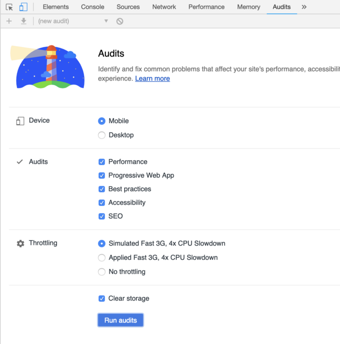340x344 pixels.
Task: Click the inspect element cursor icon
Action: [9, 7]
